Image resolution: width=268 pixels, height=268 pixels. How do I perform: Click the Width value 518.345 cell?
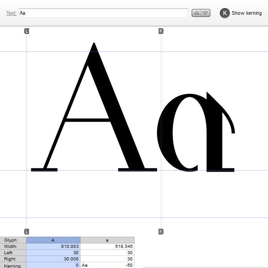click(x=107, y=246)
